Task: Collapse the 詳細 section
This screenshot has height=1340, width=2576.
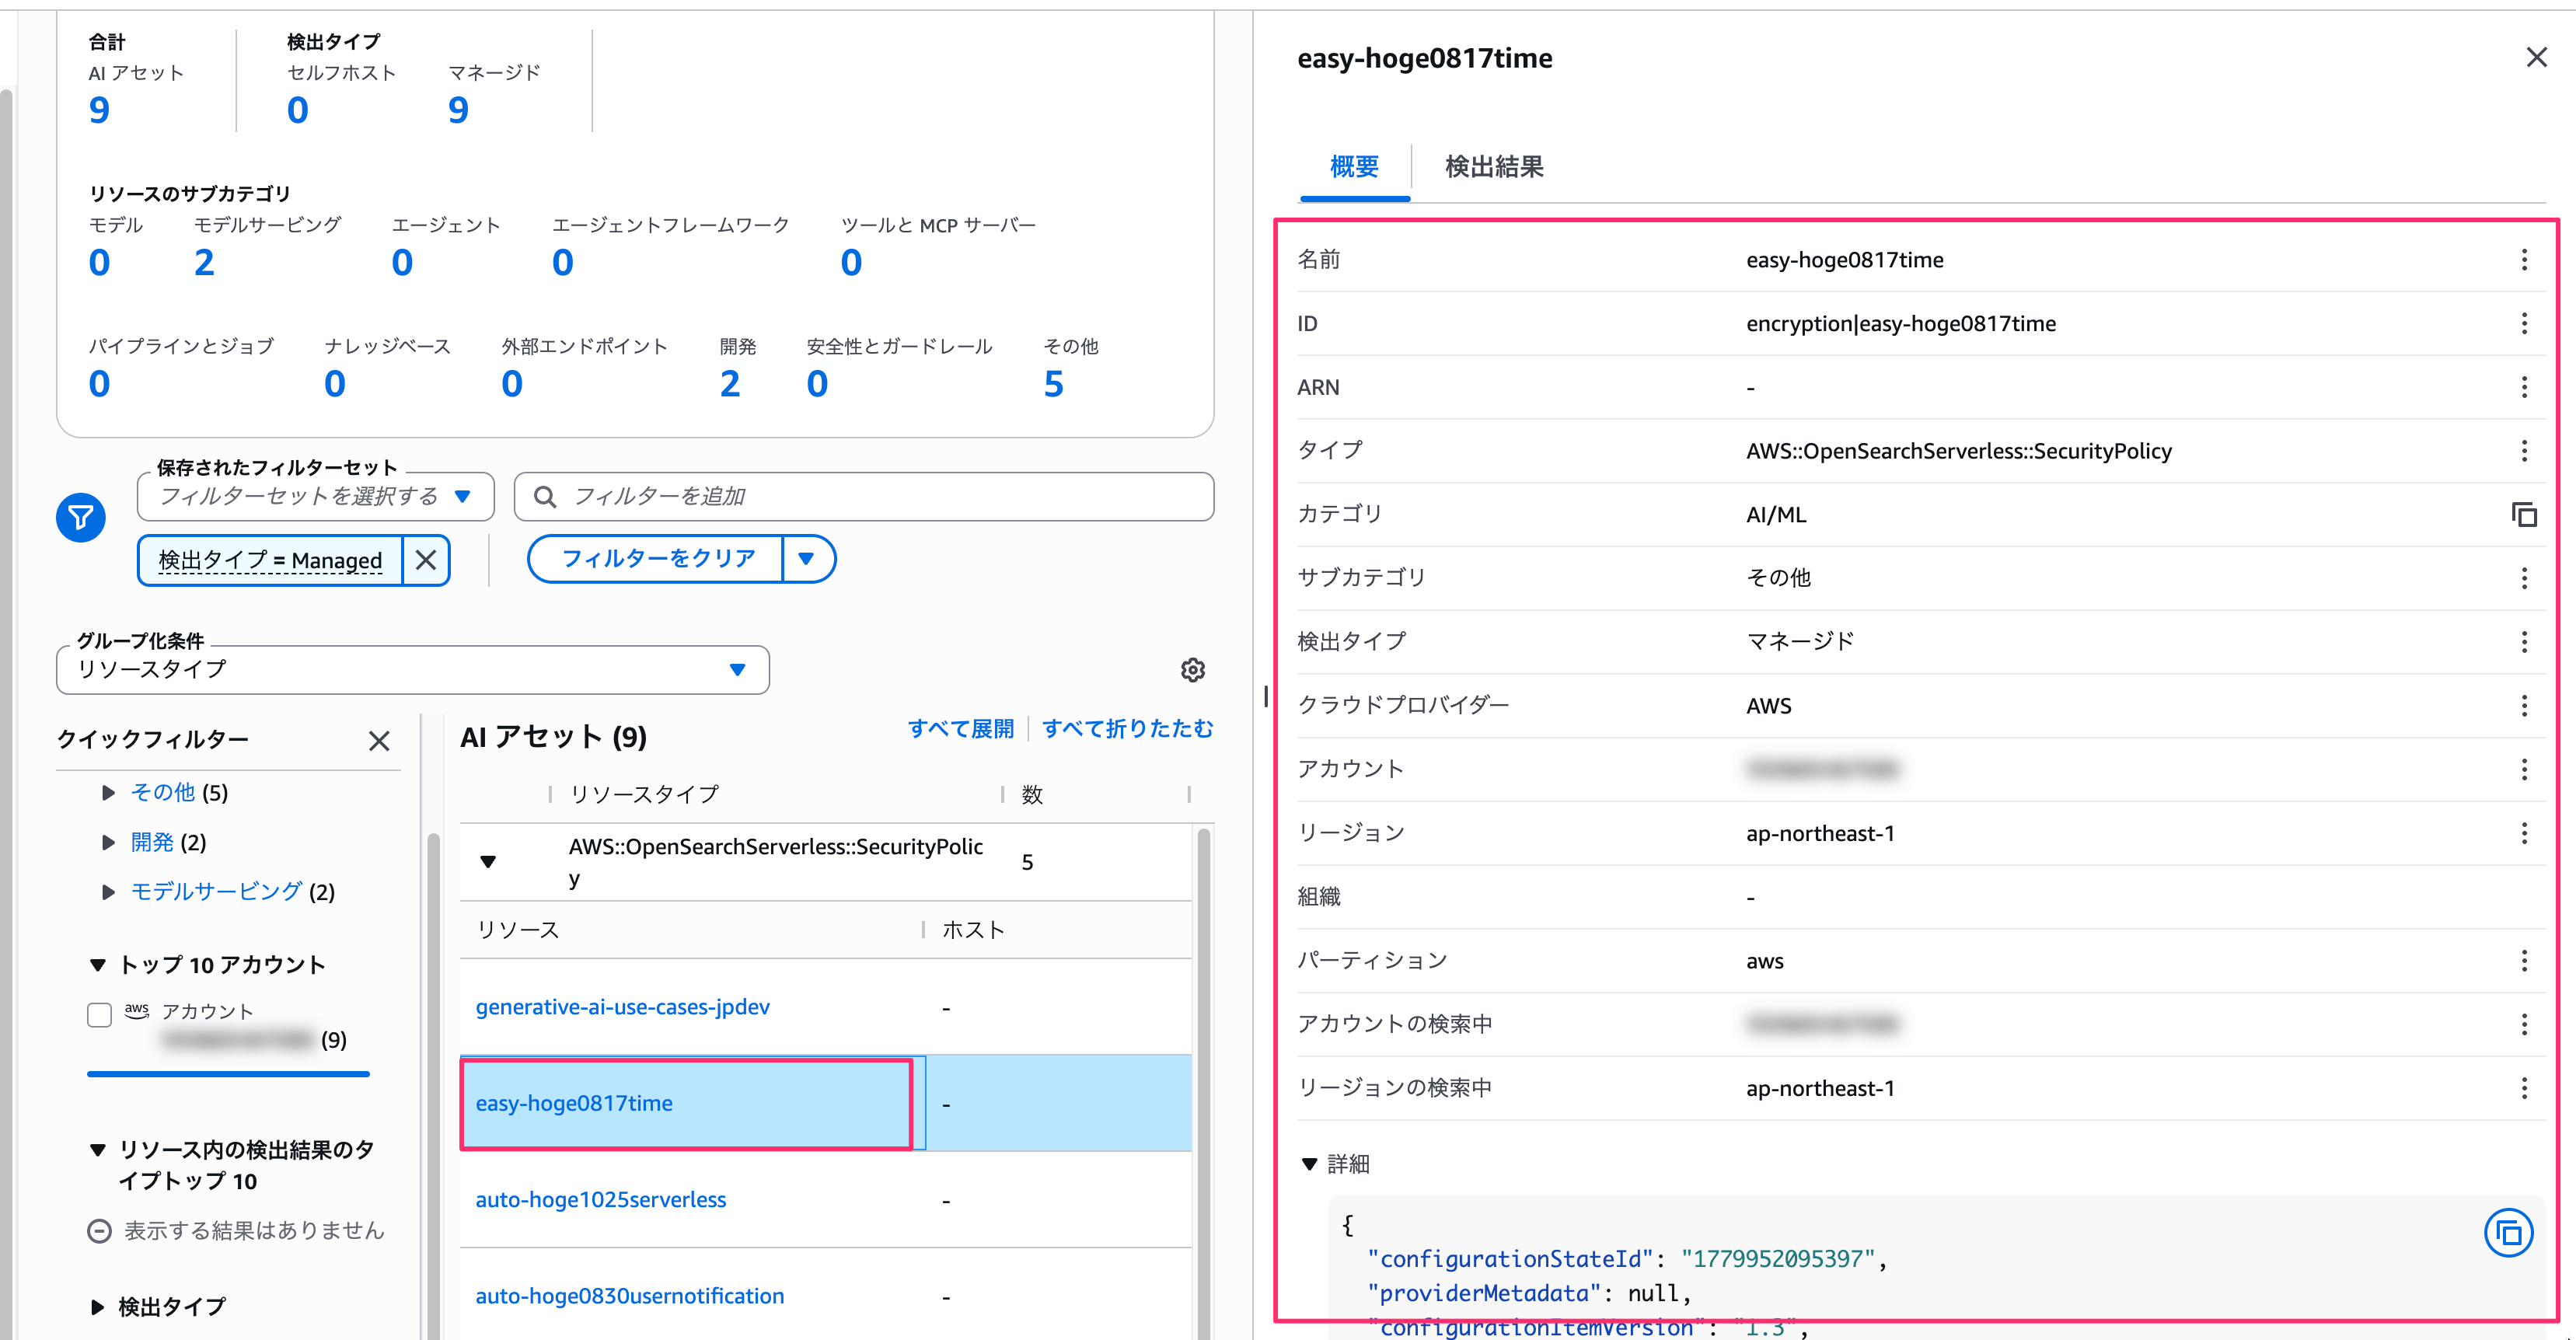Action: tap(1309, 1164)
